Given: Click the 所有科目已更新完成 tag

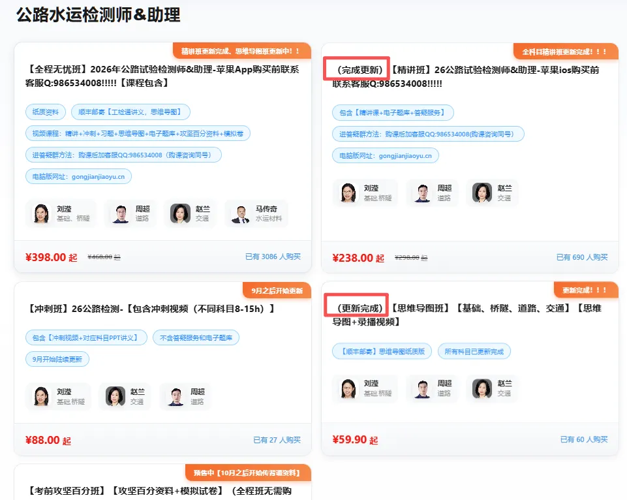Looking at the screenshot, I should point(474,352).
